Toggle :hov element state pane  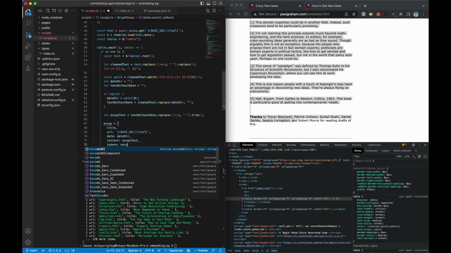pos(399,156)
